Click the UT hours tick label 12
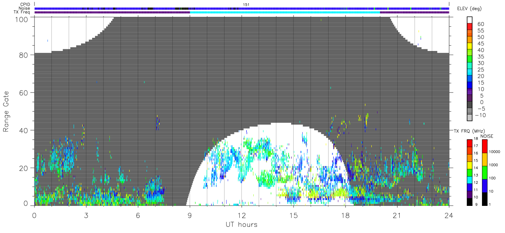 point(241,215)
